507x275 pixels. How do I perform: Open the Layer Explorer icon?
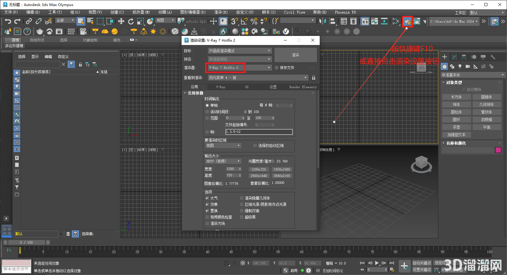(353, 21)
